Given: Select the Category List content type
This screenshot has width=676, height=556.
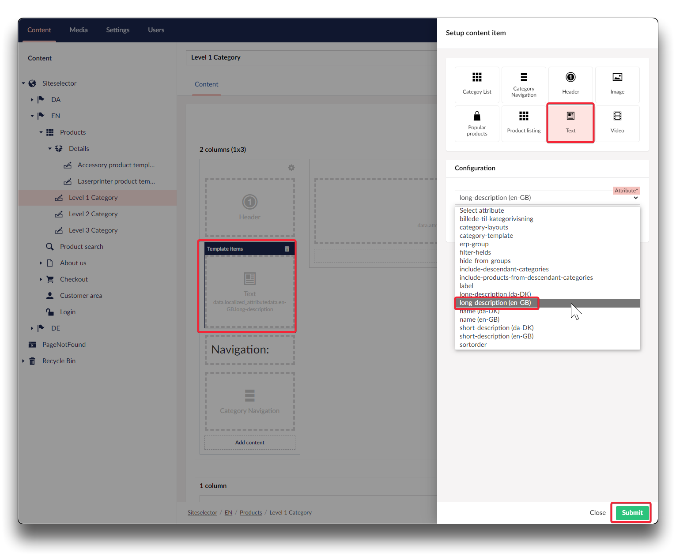Looking at the screenshot, I should [x=477, y=84].
